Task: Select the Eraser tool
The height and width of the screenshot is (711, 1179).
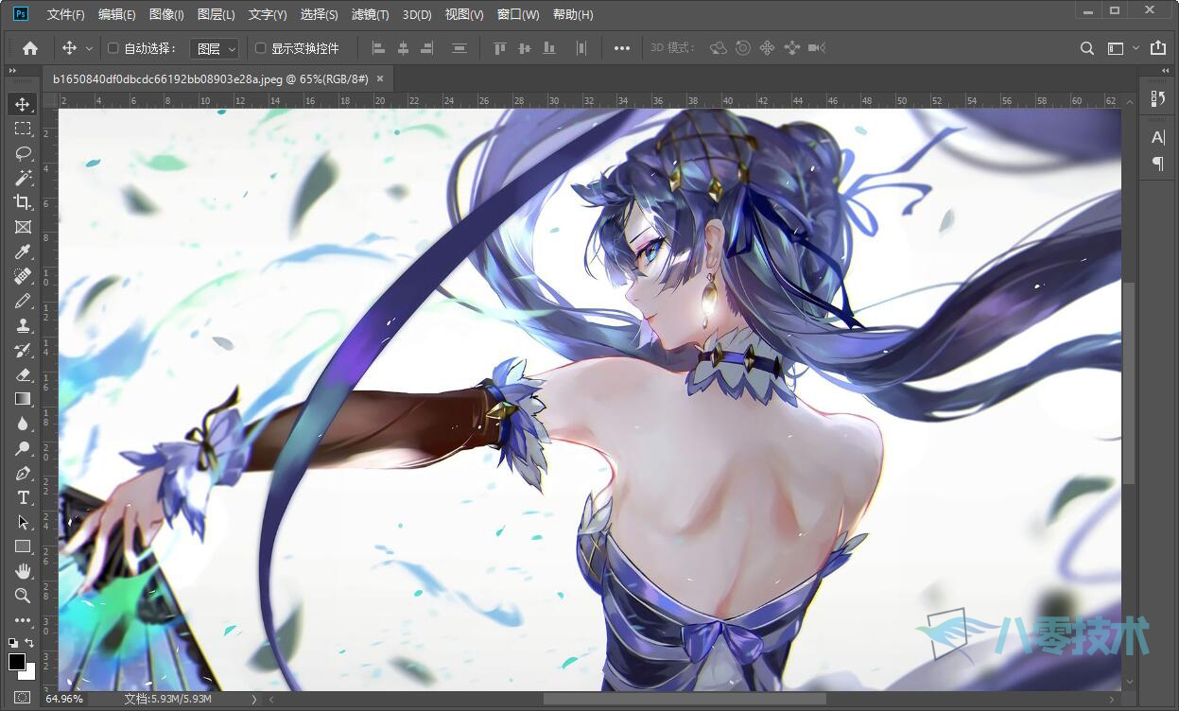Action: click(x=23, y=374)
